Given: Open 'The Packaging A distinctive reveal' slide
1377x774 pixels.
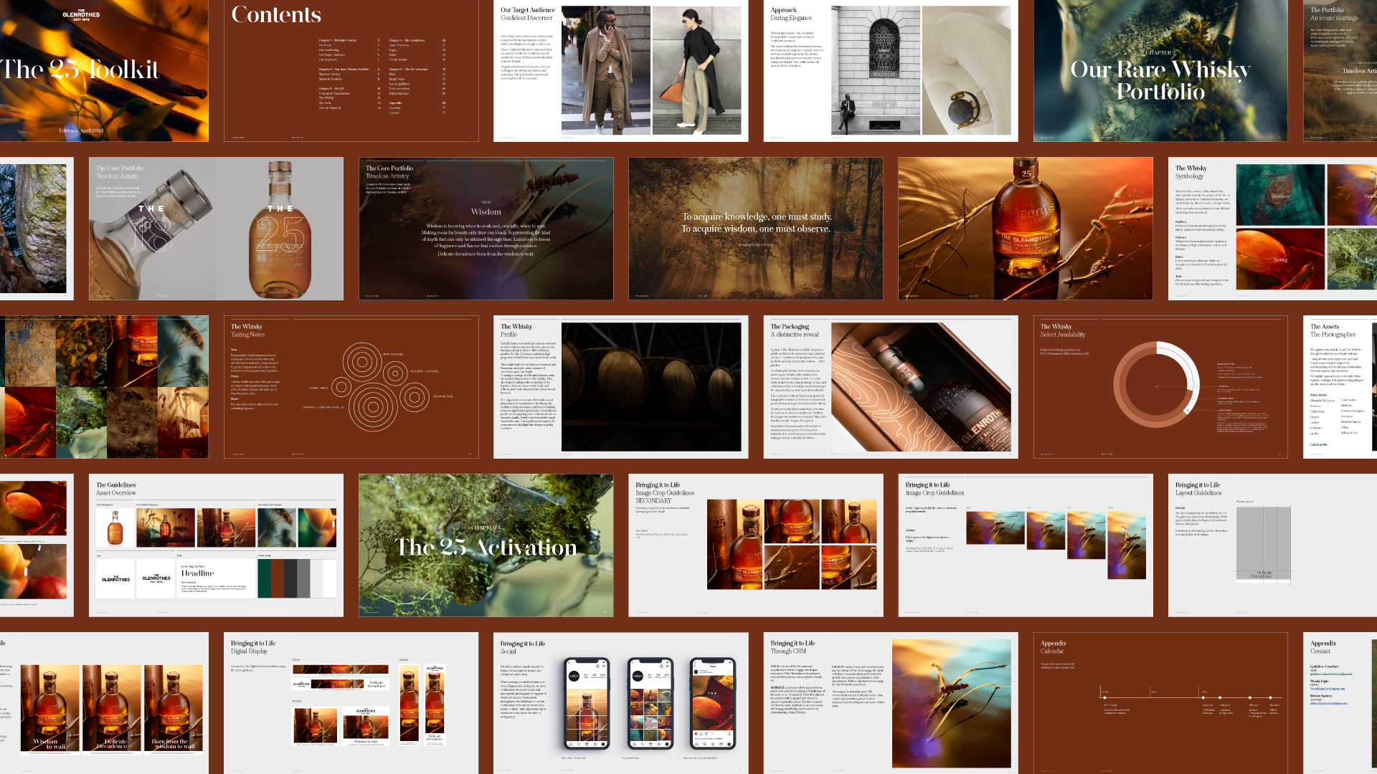Looking at the screenshot, I should tap(890, 387).
